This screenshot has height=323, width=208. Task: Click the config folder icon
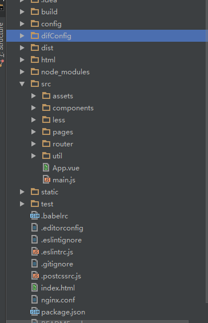click(x=35, y=23)
